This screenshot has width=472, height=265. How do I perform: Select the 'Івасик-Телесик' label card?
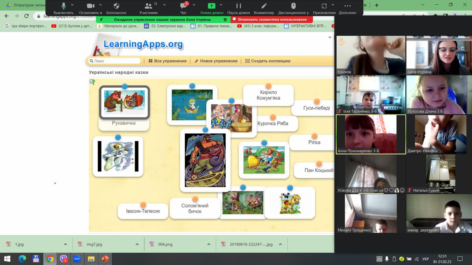[x=143, y=211]
